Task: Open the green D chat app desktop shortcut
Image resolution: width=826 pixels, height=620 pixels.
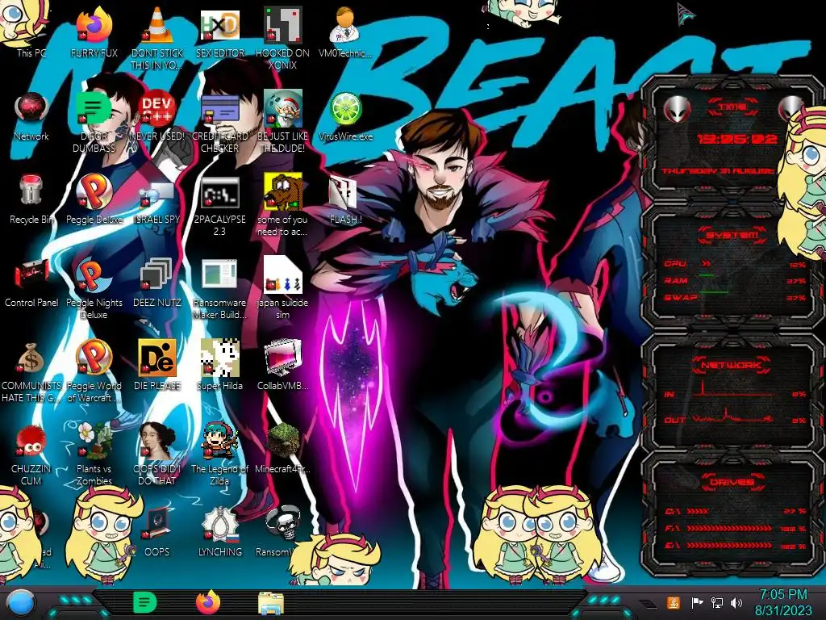Action: pos(94,121)
